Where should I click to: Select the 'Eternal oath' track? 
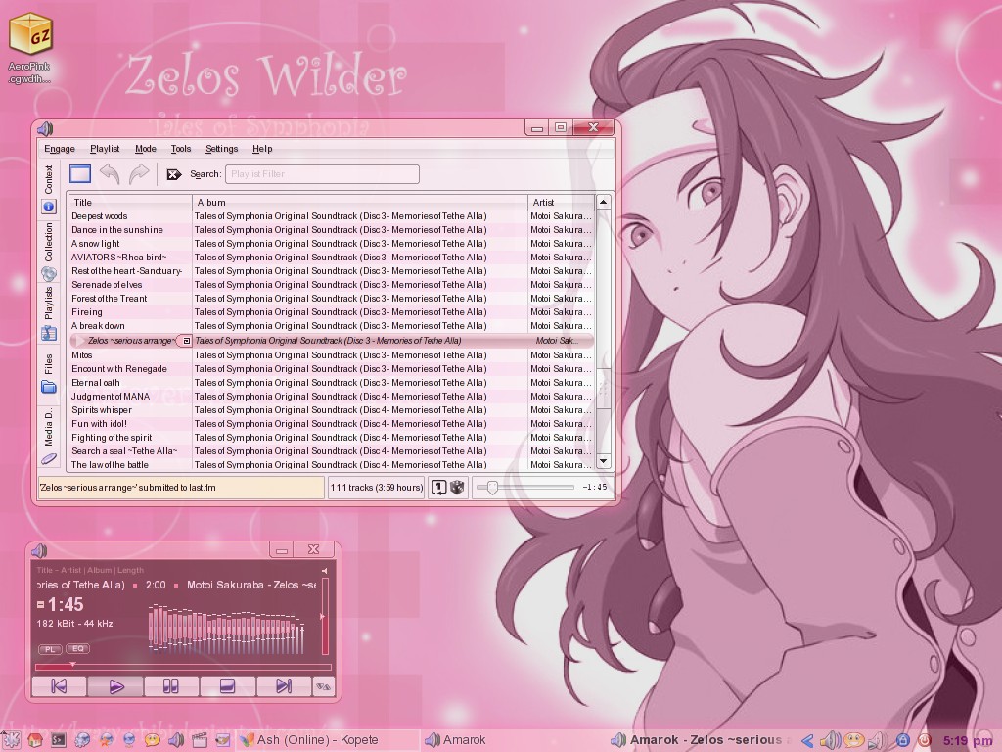331,383
